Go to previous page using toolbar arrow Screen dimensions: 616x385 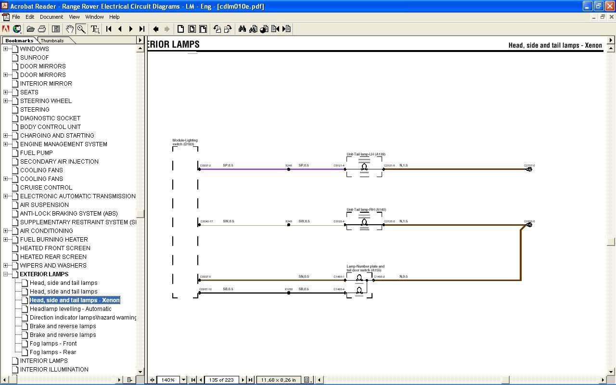pyautogui.click(x=120, y=29)
